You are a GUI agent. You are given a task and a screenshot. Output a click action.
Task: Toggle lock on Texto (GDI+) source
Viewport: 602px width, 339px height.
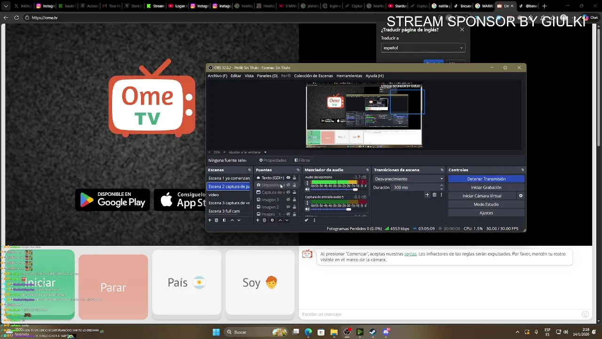point(294,178)
